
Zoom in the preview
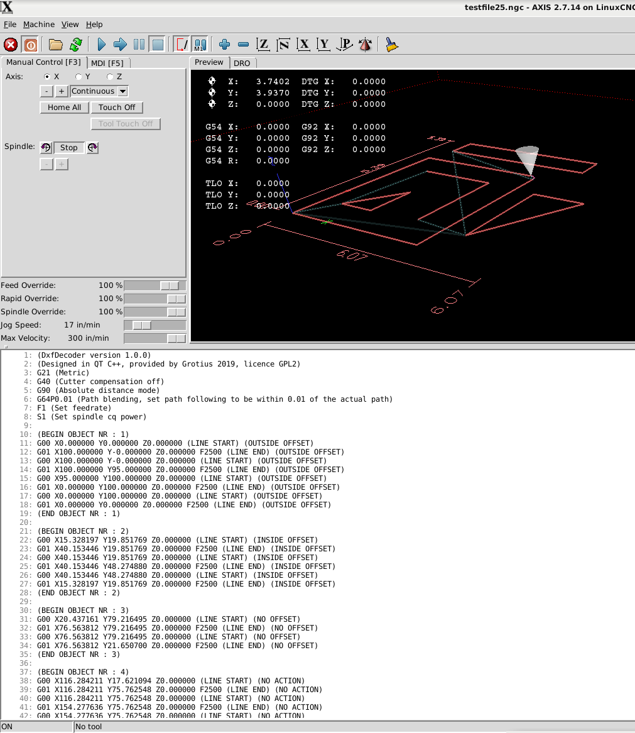pyautogui.click(x=225, y=45)
